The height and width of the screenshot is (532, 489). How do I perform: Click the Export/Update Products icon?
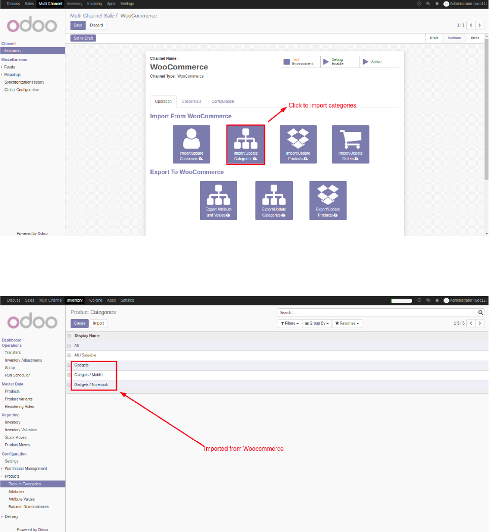tap(327, 200)
